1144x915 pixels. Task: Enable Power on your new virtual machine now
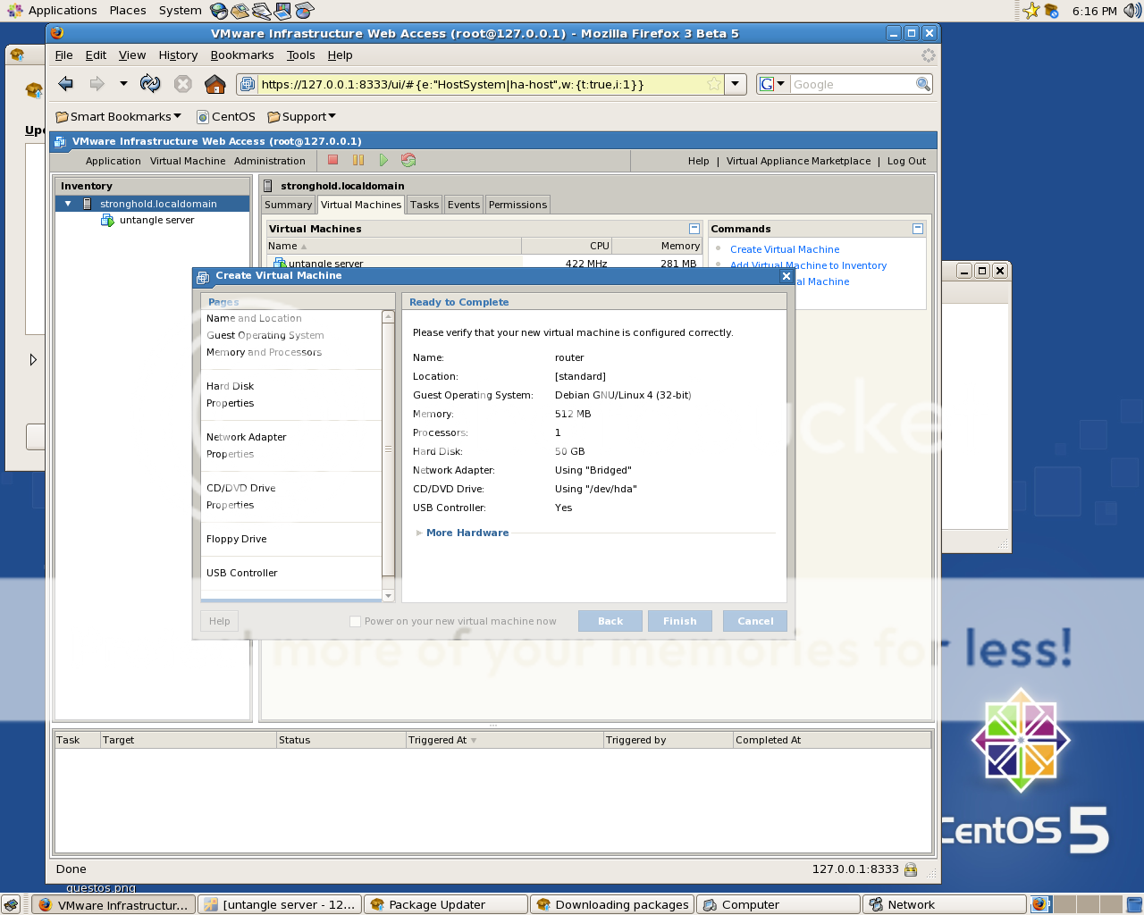[x=355, y=621]
